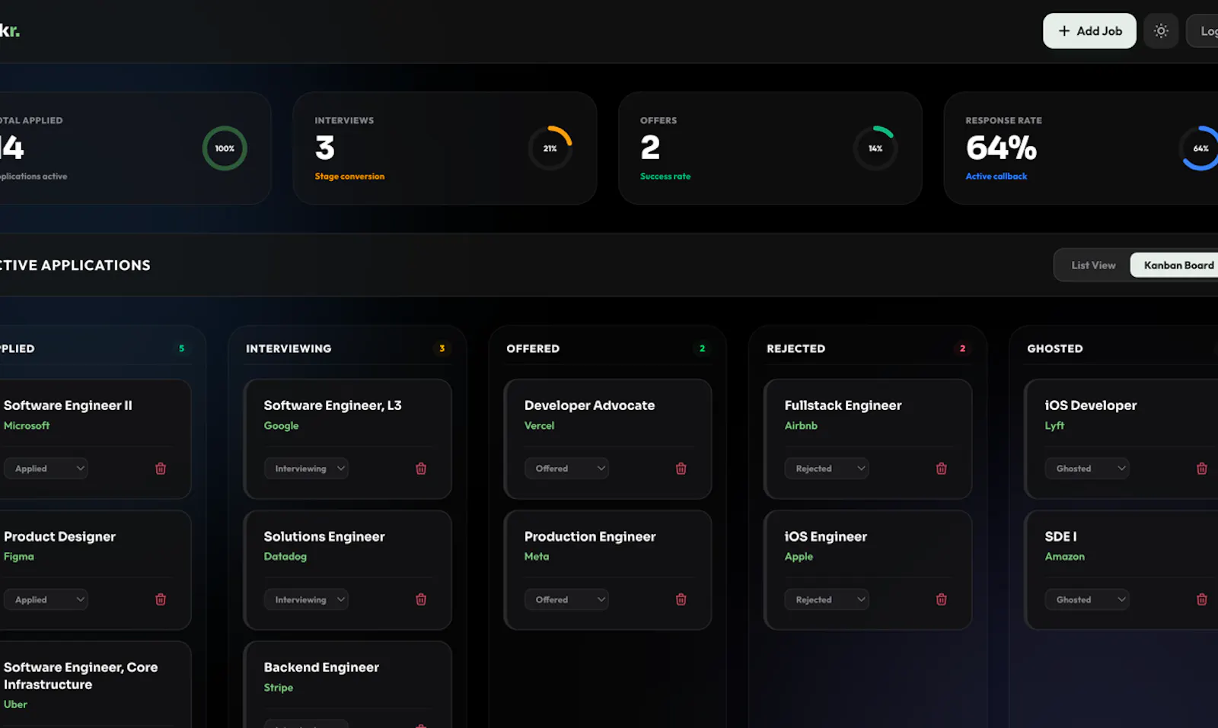The width and height of the screenshot is (1218, 728).
Task: Delete the Microsoft Software Engineer II card
Action: pos(161,469)
